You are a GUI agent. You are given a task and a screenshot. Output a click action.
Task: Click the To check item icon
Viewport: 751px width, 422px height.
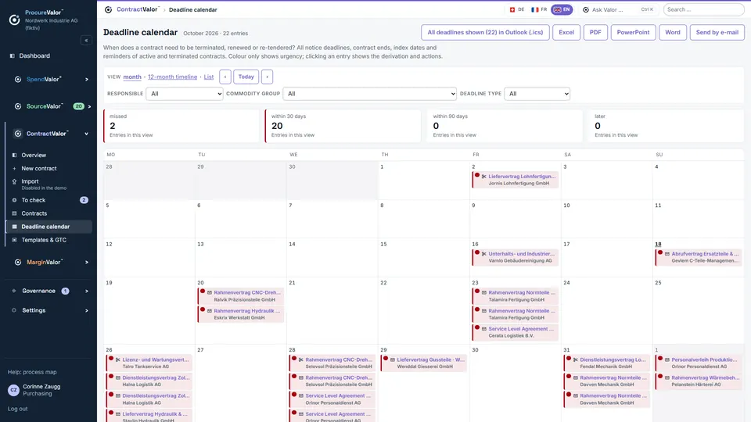14,200
